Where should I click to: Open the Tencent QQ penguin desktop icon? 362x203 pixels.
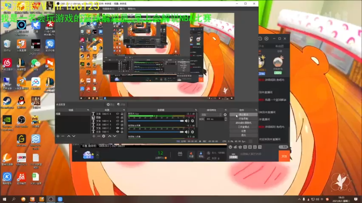pos(21,103)
